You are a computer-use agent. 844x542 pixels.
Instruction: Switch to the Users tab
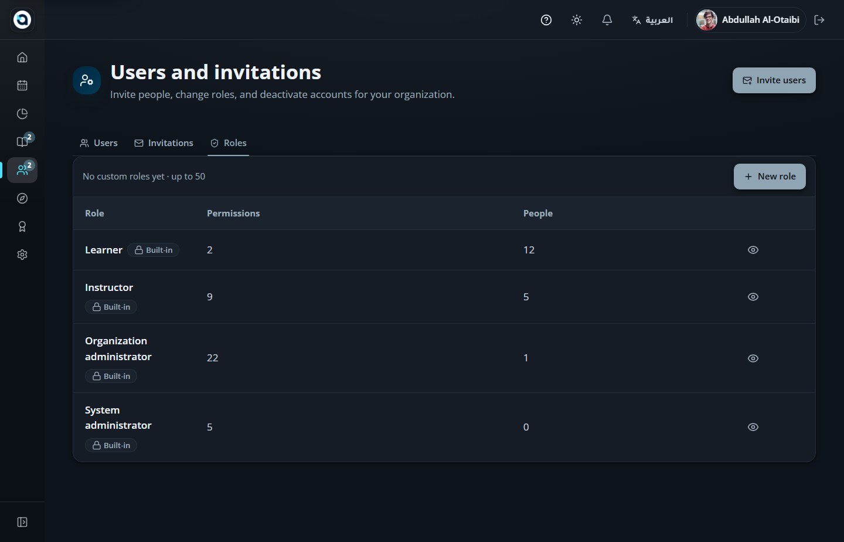point(99,143)
